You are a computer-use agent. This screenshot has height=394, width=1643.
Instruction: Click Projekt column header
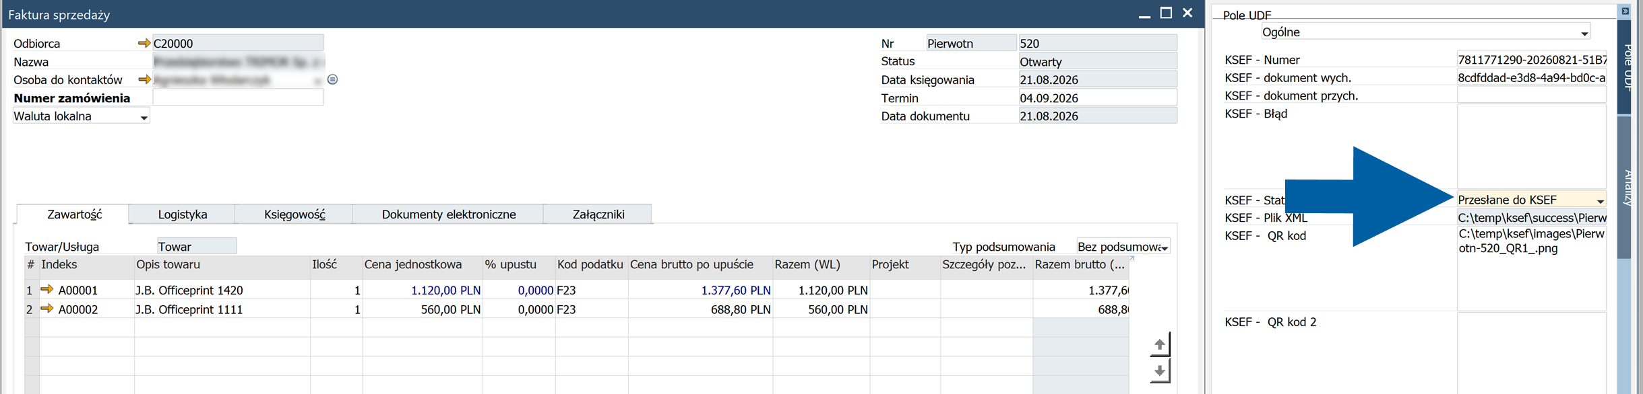coord(905,268)
